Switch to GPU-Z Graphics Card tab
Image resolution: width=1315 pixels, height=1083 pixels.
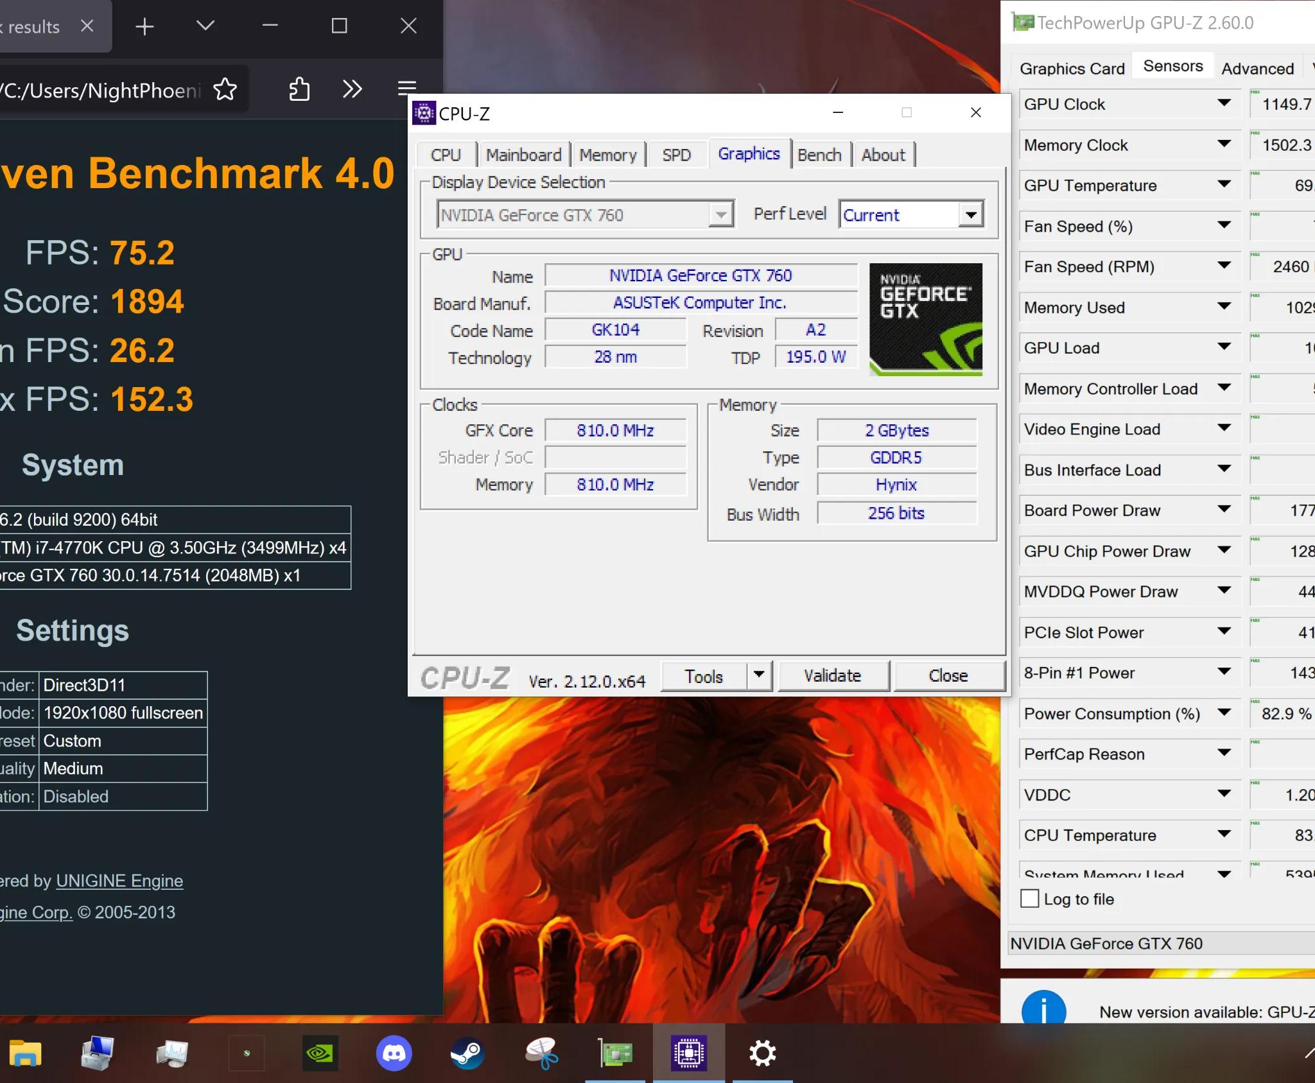point(1072,69)
